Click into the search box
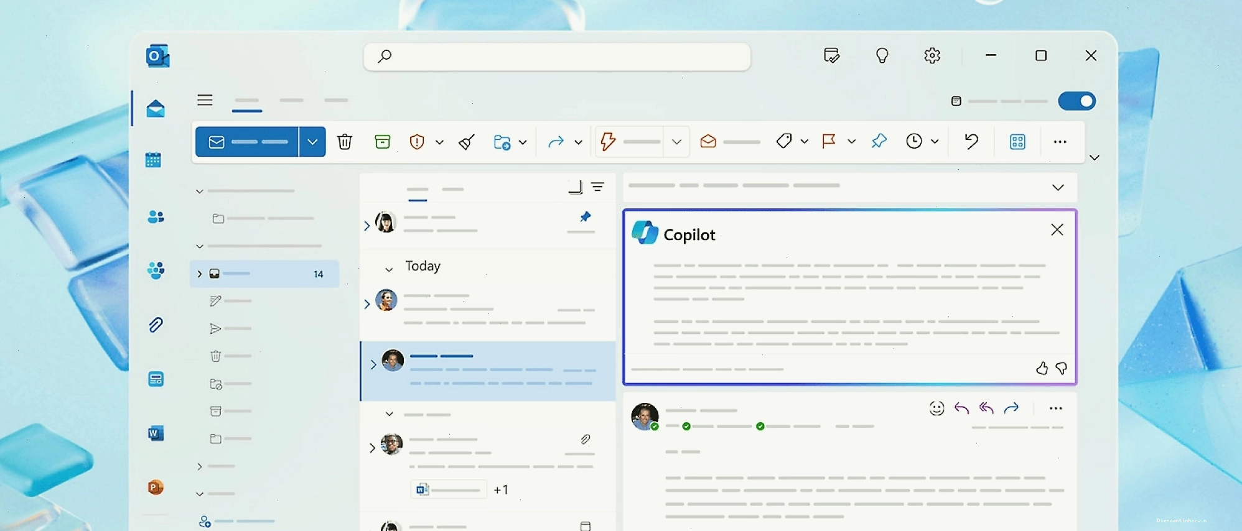The width and height of the screenshot is (1242, 531). click(557, 57)
